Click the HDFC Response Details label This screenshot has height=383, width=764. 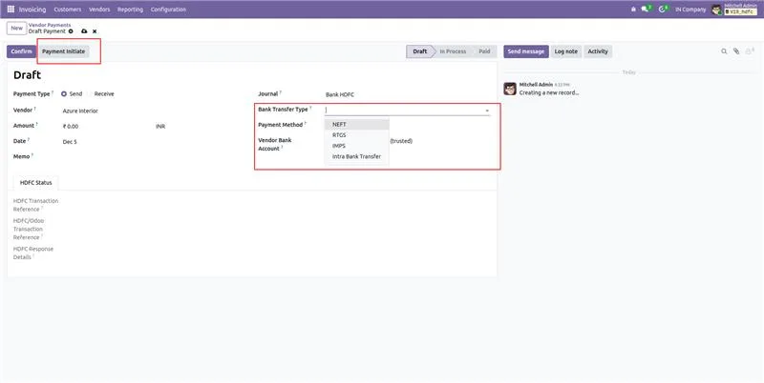tap(33, 252)
